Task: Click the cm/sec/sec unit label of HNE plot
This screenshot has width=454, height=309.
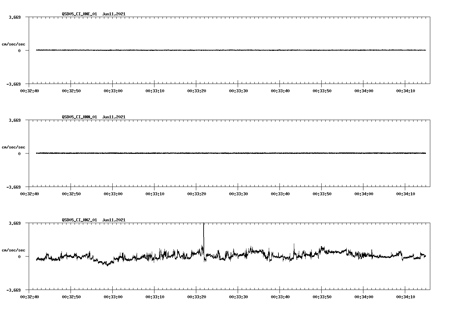Action: tap(14, 44)
